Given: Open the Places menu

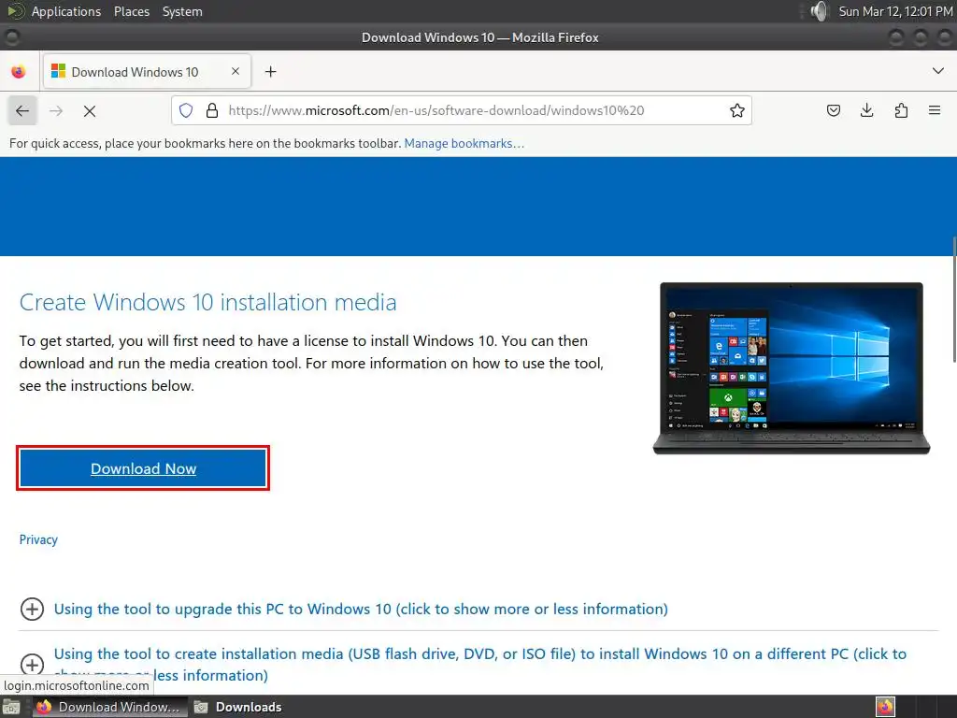Looking at the screenshot, I should coord(132,11).
